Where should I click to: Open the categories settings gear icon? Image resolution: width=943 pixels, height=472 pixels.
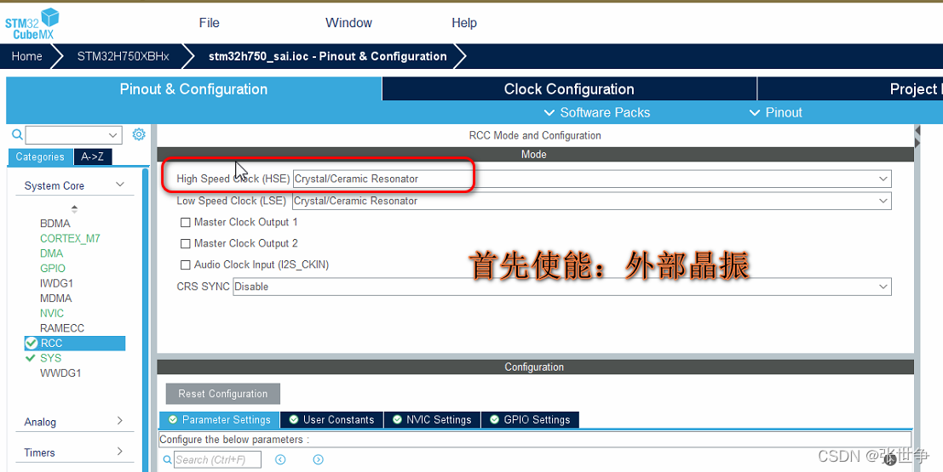[139, 134]
